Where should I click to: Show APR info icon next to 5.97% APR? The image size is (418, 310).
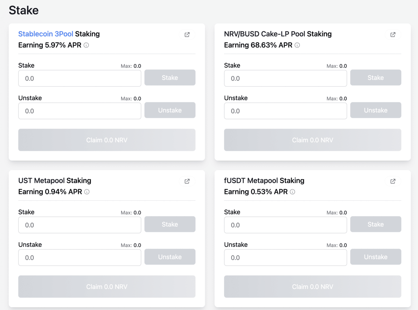[x=86, y=45]
